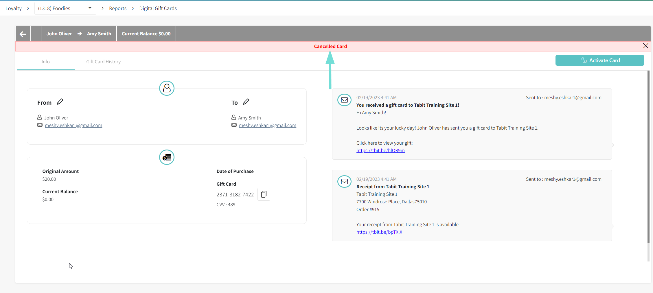The image size is (653, 293).
Task: Click the money icon above Original Amount
Action: 167,157
